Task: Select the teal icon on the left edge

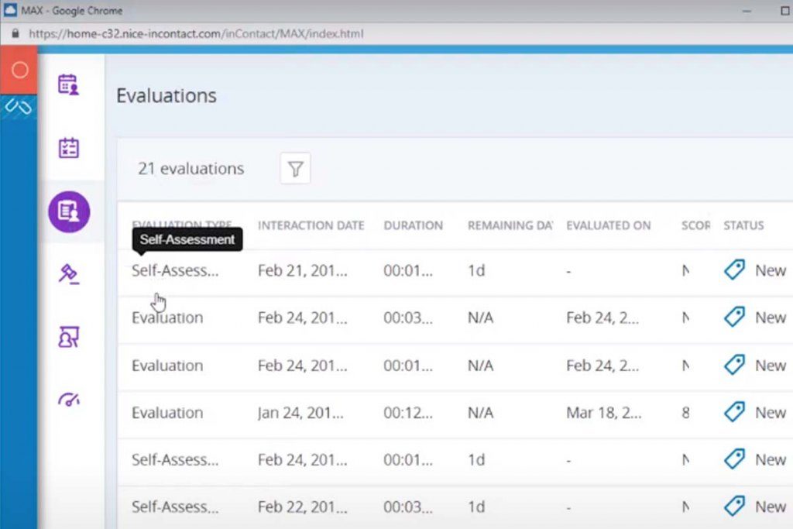Action: click(x=17, y=108)
